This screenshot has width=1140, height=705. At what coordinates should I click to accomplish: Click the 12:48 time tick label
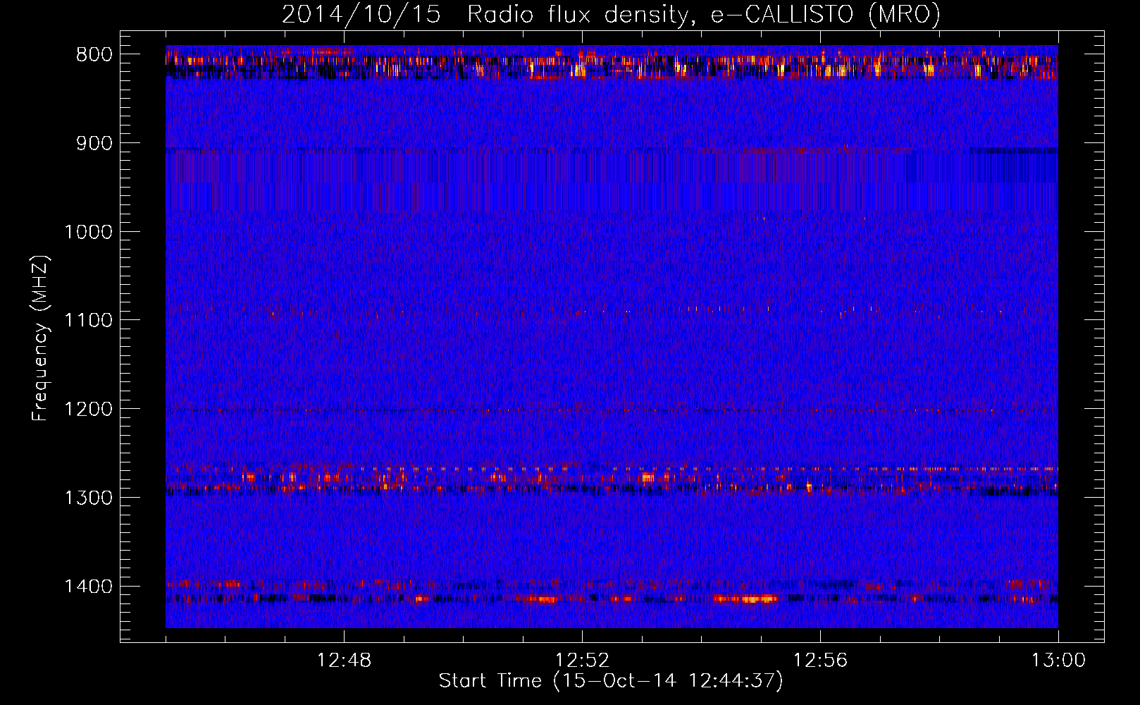click(344, 661)
